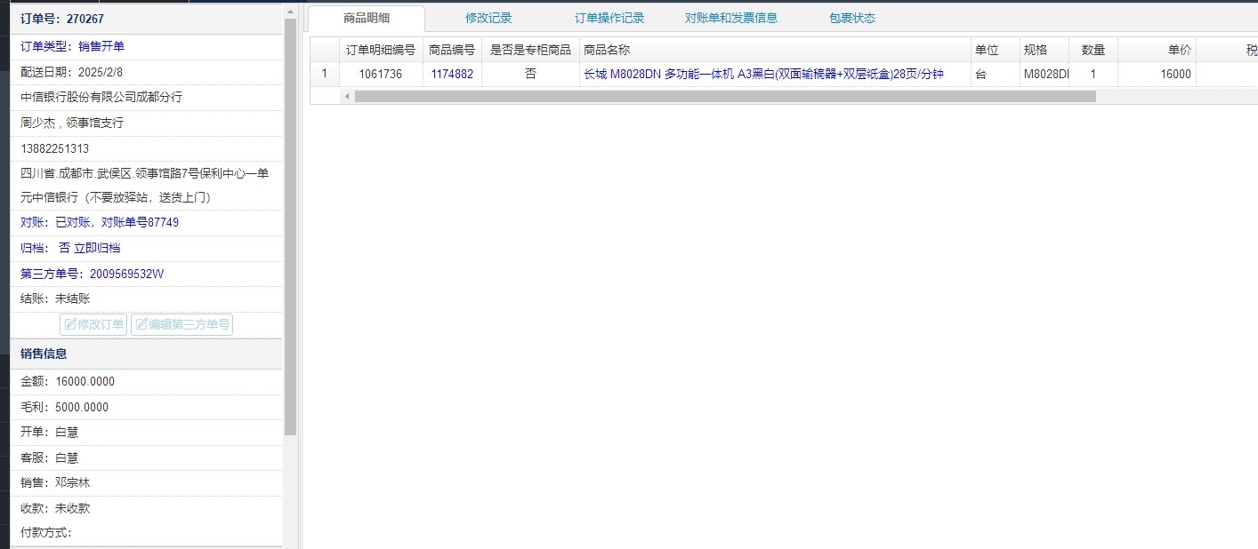Click the 开单：白慧 line
The width and height of the screenshot is (1258, 549).
pyautogui.click(x=50, y=432)
